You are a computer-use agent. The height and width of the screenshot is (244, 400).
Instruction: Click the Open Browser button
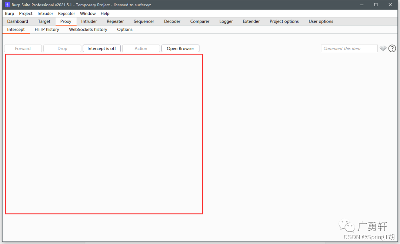pos(180,49)
